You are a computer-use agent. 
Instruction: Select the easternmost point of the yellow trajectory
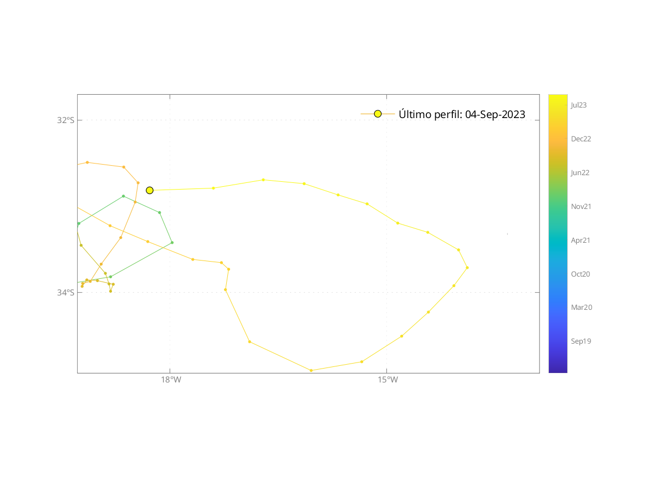[467, 268]
